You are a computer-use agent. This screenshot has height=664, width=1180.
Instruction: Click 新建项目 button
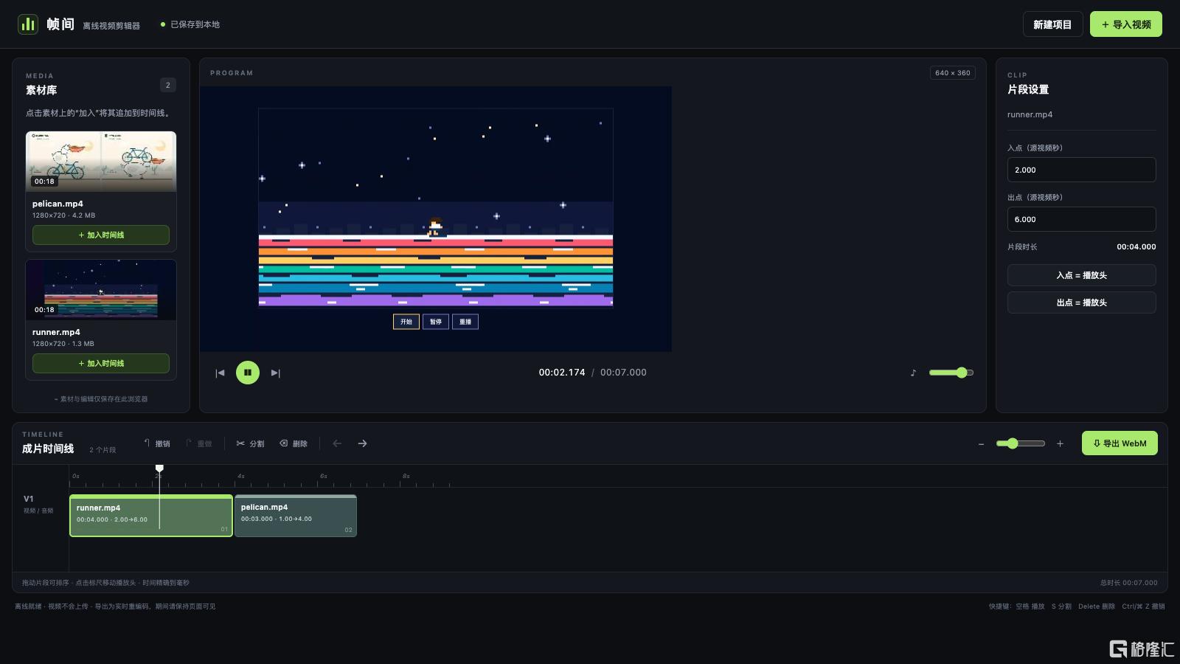tap(1052, 24)
